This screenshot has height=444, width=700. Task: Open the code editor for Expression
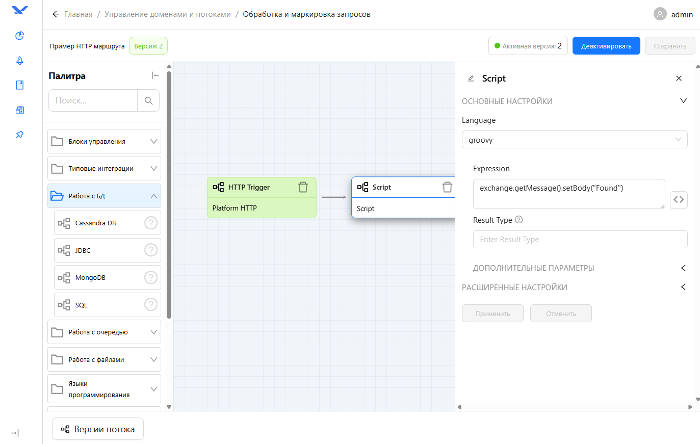tap(678, 199)
